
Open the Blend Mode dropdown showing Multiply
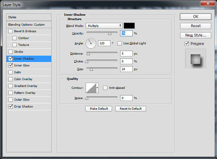104,26
